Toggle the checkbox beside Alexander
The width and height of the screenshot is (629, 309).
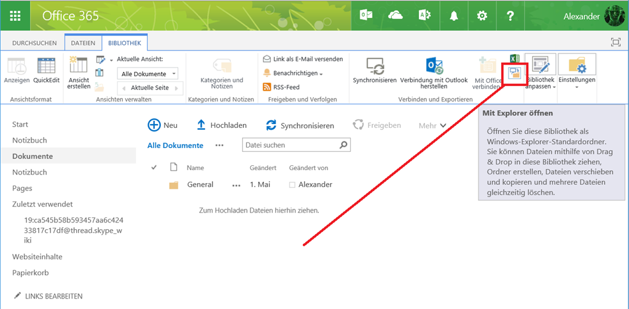pos(292,185)
